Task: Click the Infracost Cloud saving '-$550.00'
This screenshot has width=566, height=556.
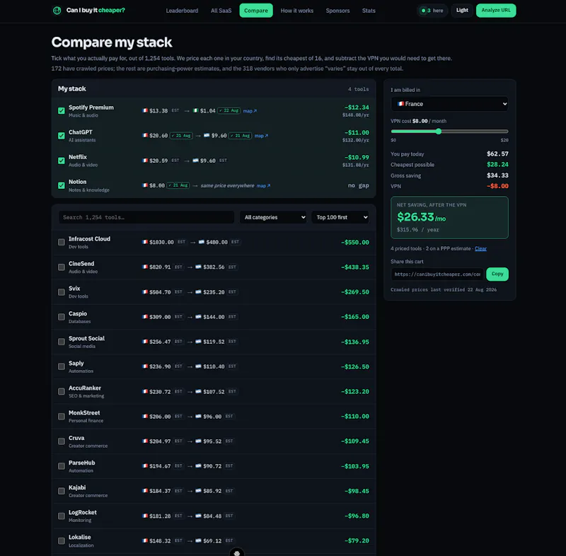Action: pyautogui.click(x=355, y=242)
